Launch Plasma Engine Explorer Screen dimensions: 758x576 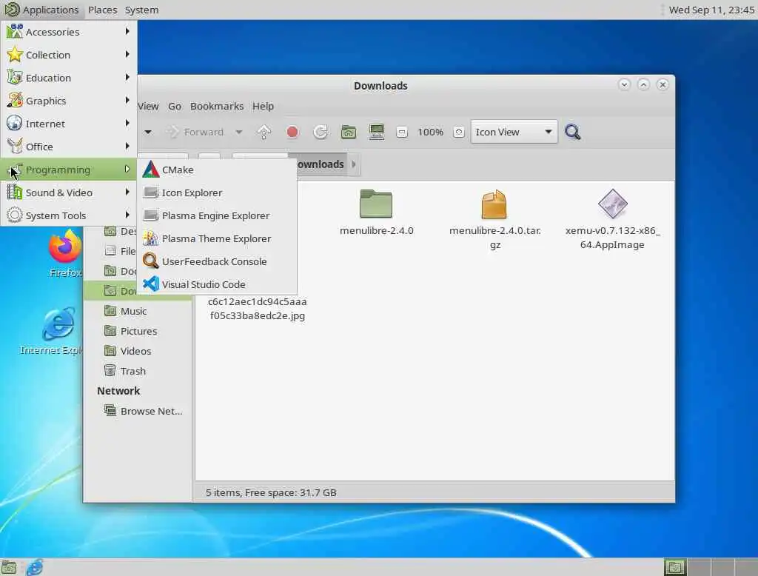tap(217, 215)
